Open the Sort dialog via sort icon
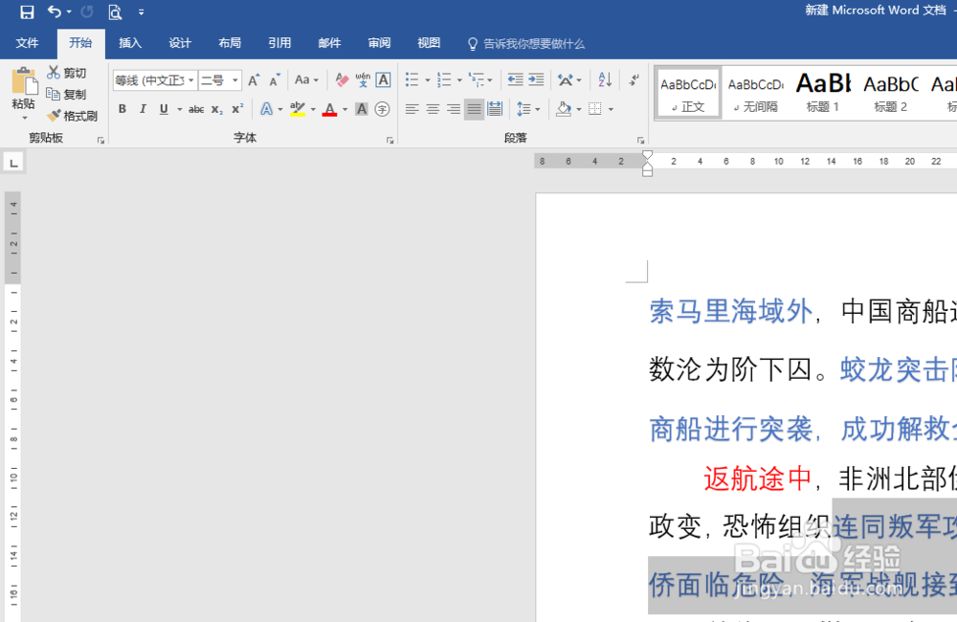The width and height of the screenshot is (957, 622). pyautogui.click(x=603, y=79)
